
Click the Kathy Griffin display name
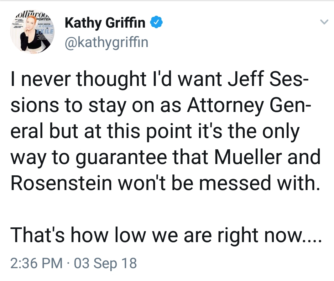[105, 23]
